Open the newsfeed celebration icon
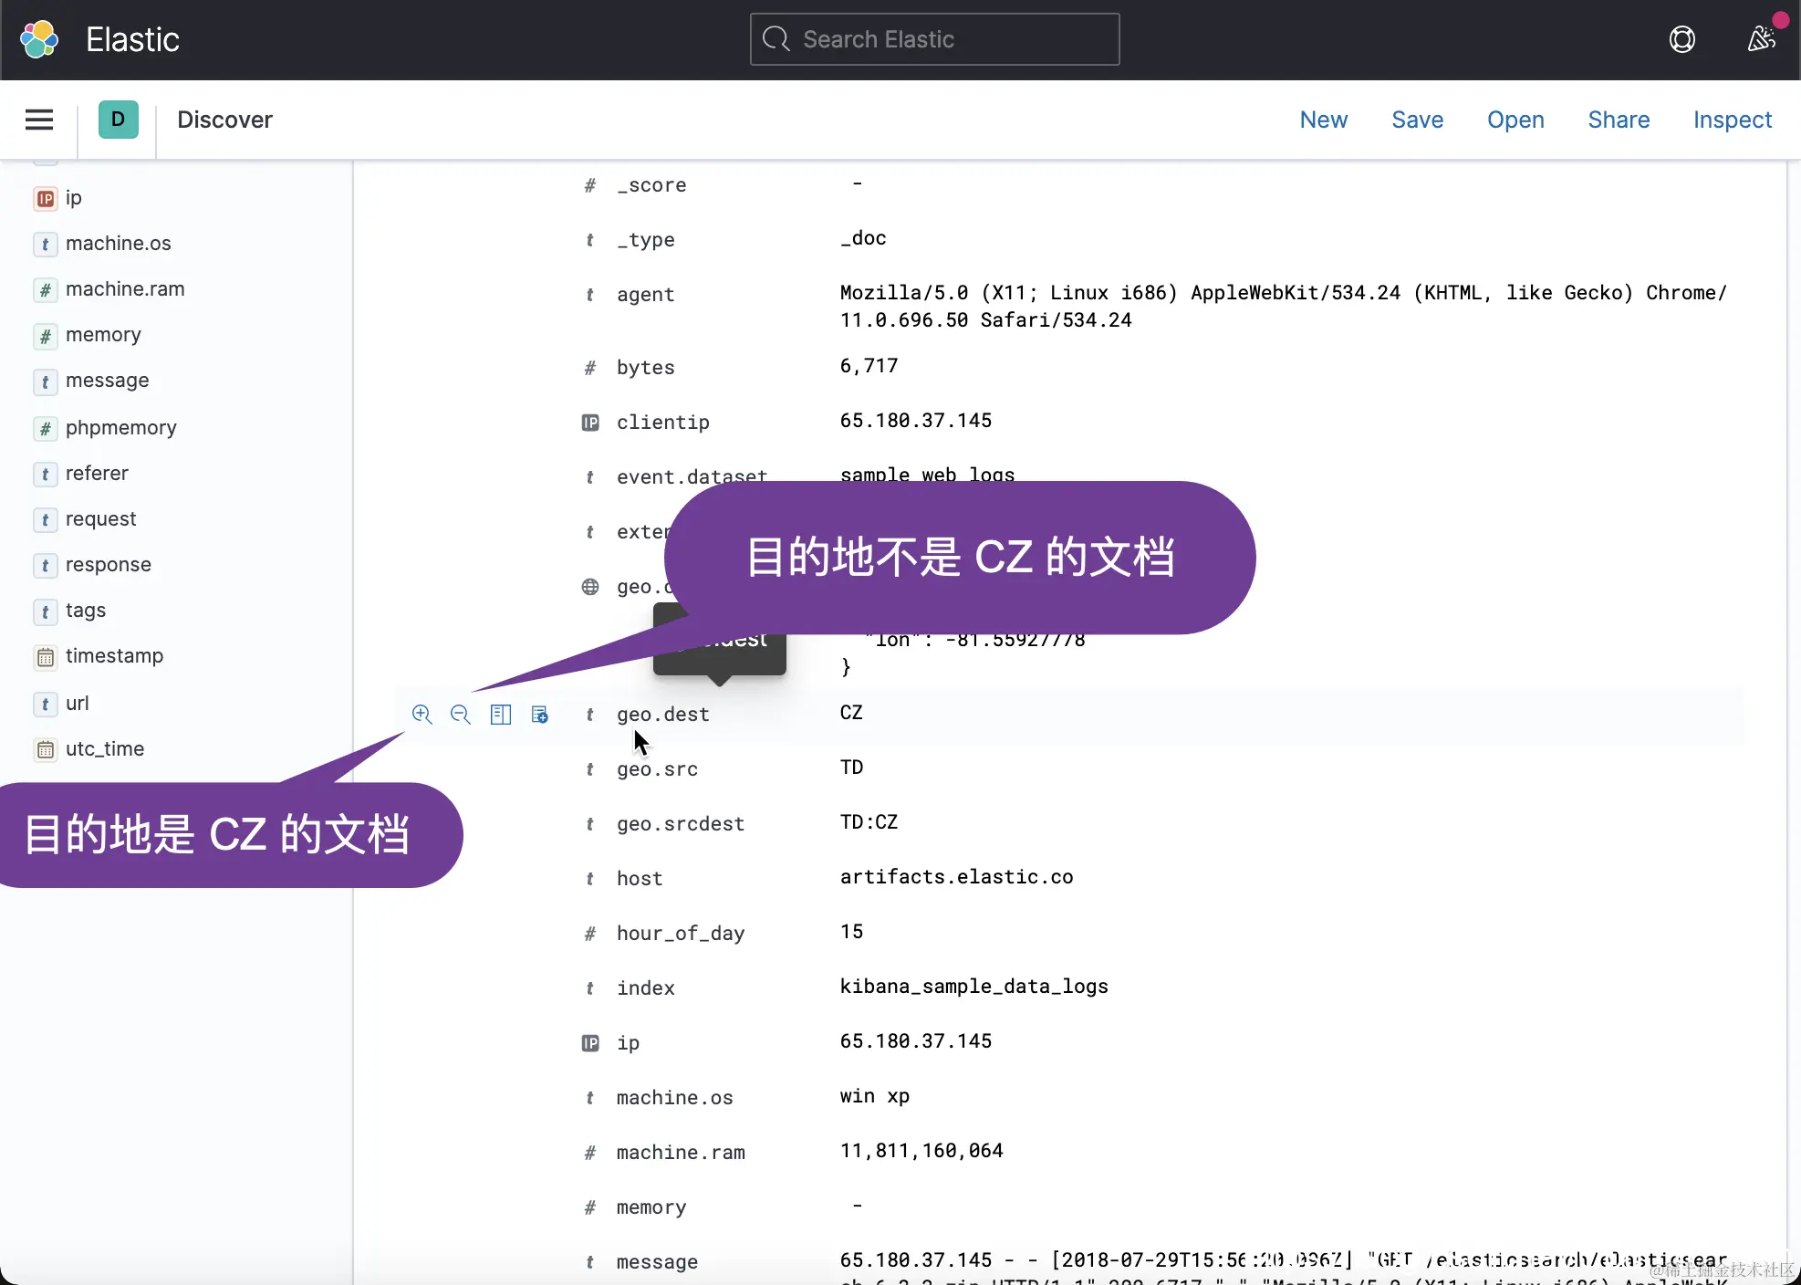The width and height of the screenshot is (1801, 1285). click(x=1761, y=39)
